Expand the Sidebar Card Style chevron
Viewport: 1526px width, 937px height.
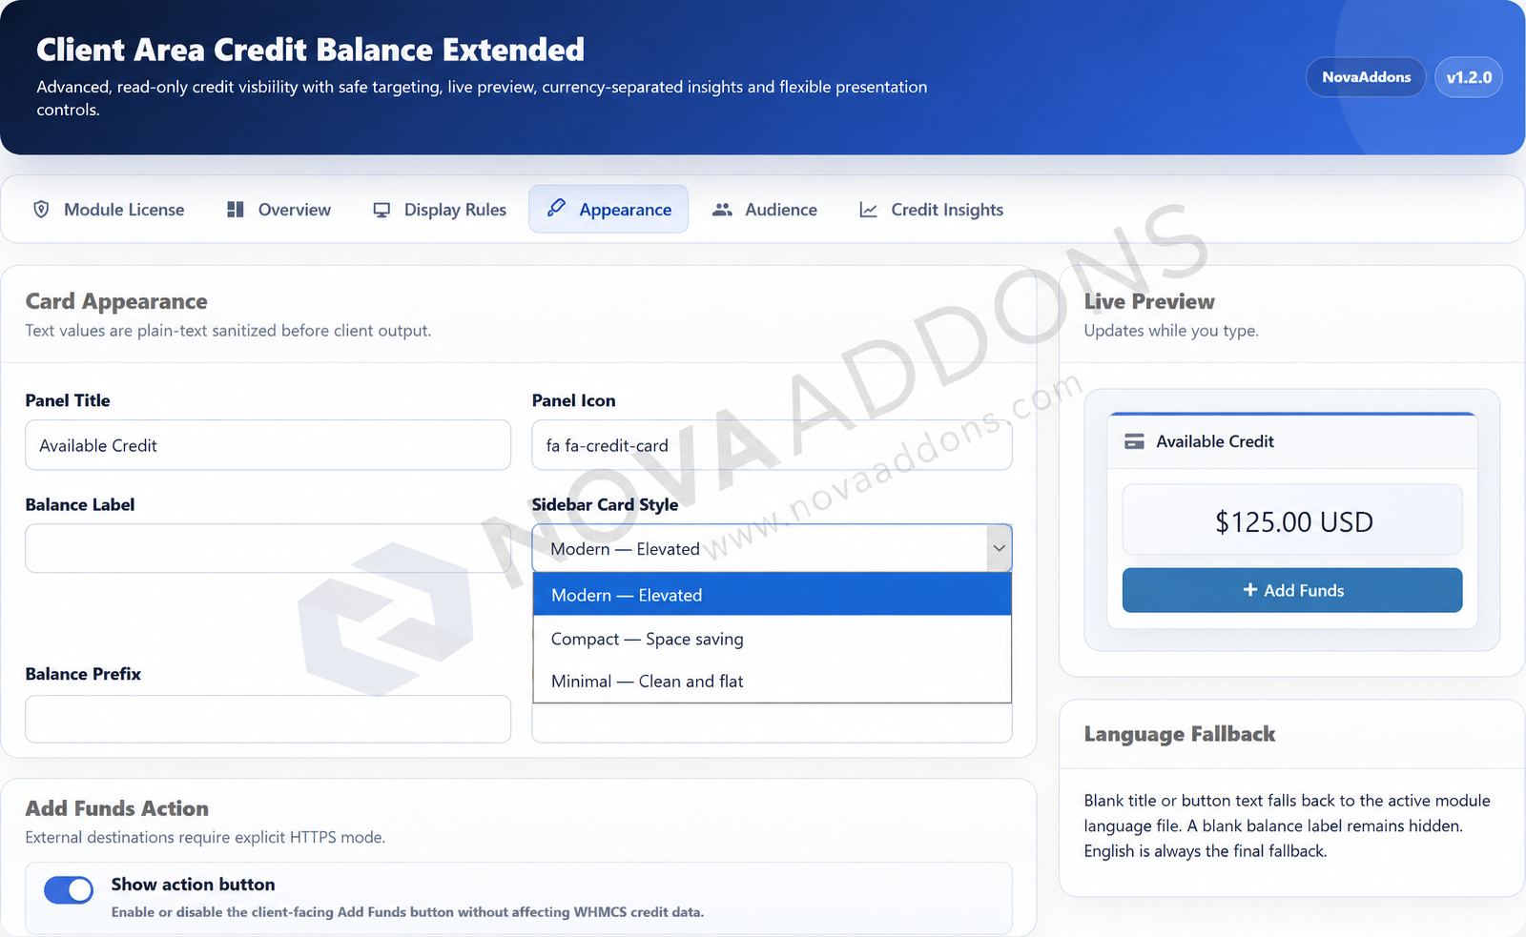pyautogui.click(x=999, y=548)
